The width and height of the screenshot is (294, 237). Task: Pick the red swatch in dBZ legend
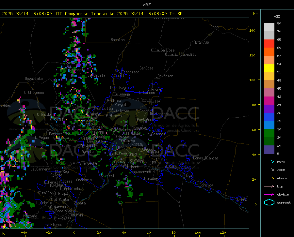(269, 44)
